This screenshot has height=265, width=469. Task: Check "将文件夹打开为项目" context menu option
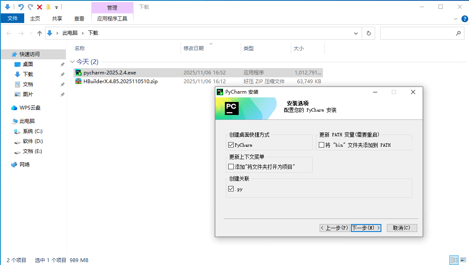231,167
